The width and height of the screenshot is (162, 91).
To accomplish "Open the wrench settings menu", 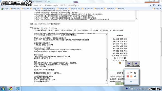I will pyautogui.click(x=159, y=5).
